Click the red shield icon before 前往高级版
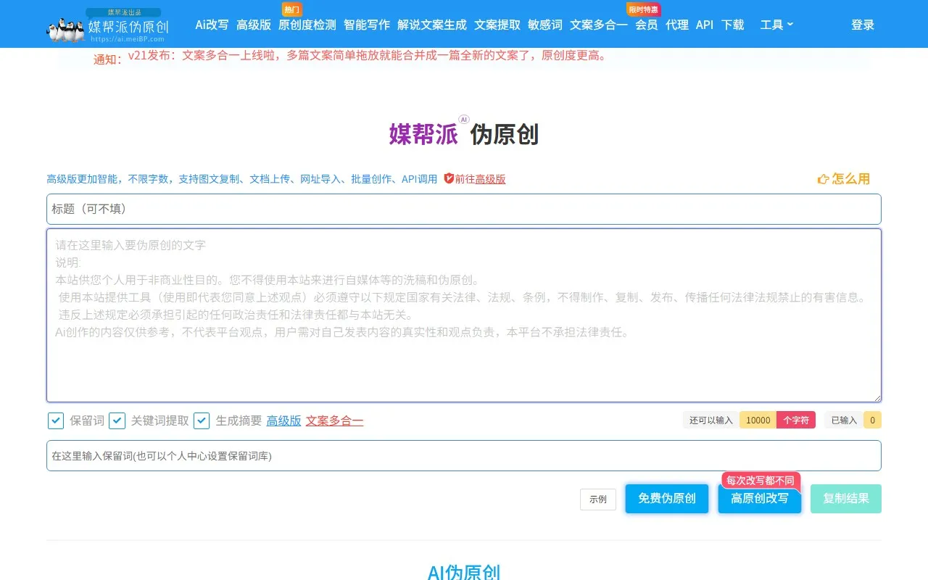The image size is (928, 580). [449, 178]
